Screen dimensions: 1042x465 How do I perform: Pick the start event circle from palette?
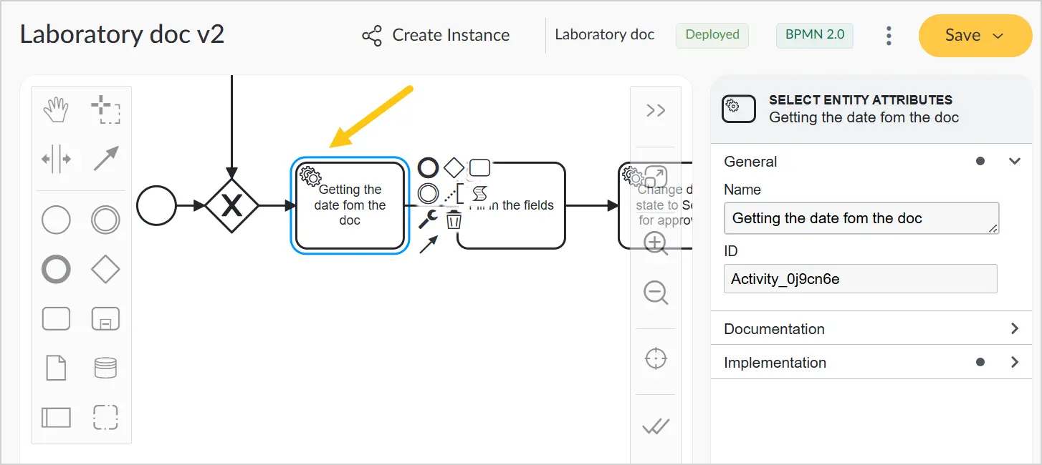(56, 220)
